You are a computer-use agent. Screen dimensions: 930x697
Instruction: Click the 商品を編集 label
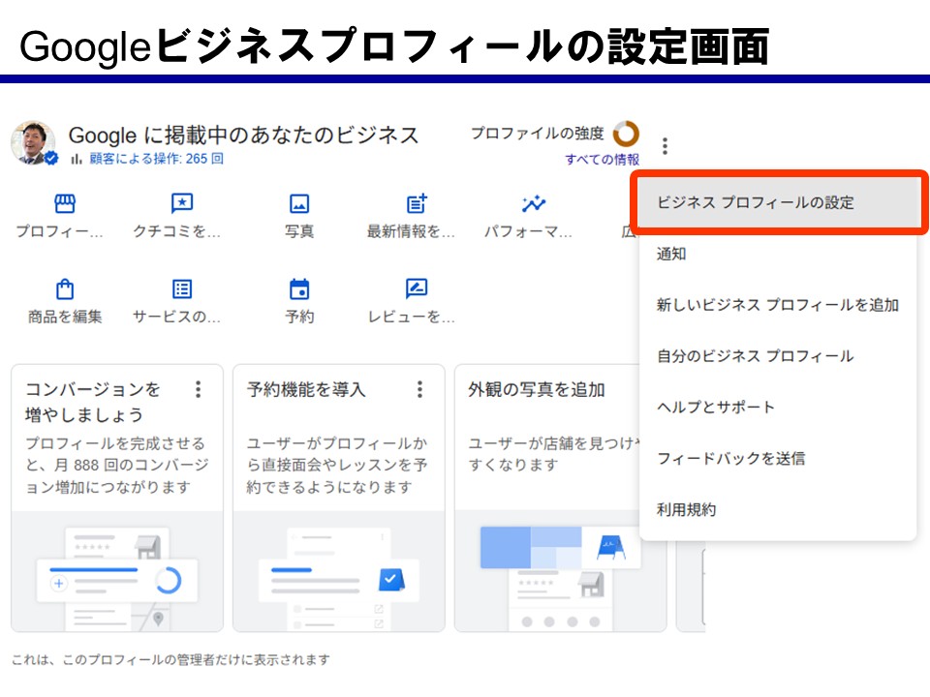tap(65, 317)
